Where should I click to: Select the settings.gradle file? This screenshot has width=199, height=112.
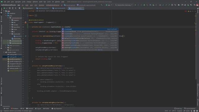[15, 68]
